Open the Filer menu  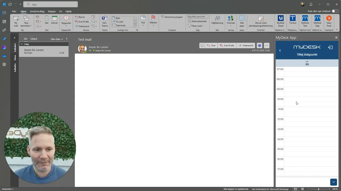pyautogui.click(x=14, y=11)
